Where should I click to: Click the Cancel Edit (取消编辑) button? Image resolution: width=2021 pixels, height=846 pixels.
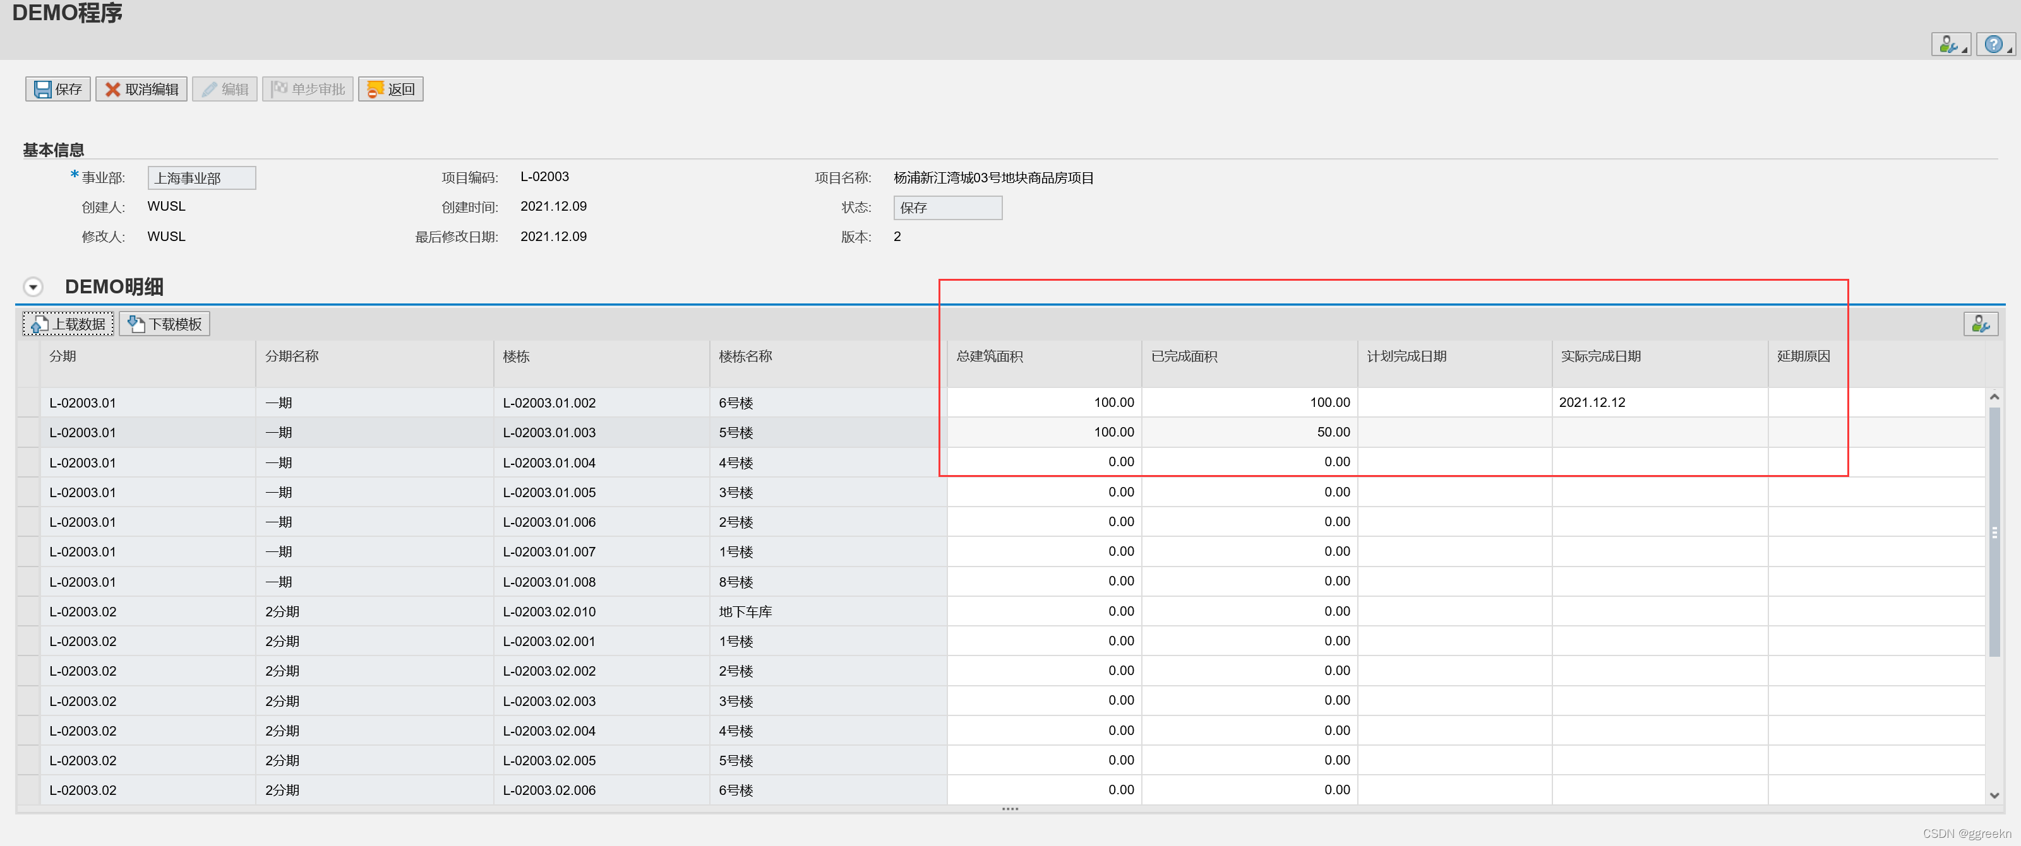141,90
